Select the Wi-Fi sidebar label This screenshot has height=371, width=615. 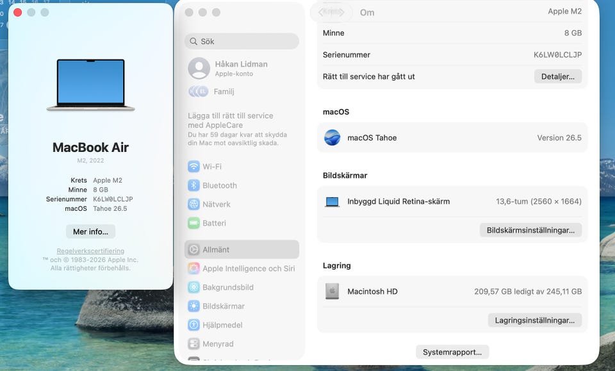[x=212, y=167]
